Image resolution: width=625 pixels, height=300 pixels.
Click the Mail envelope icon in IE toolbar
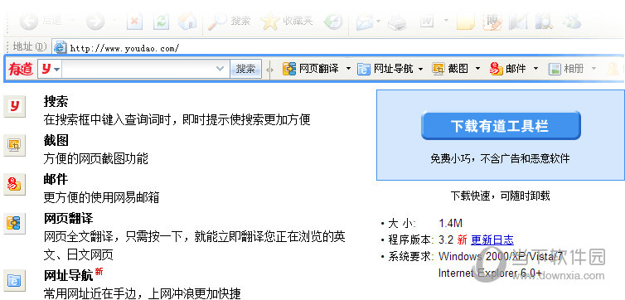(365, 22)
